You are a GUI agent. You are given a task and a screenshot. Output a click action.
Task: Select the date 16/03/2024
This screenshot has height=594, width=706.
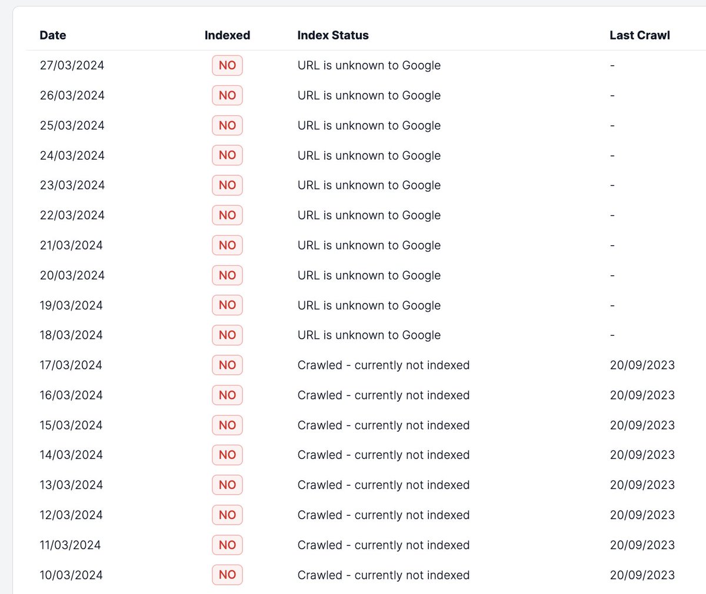coord(71,395)
